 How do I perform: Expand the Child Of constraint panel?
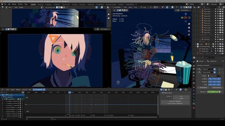pyautogui.click(x=198, y=69)
